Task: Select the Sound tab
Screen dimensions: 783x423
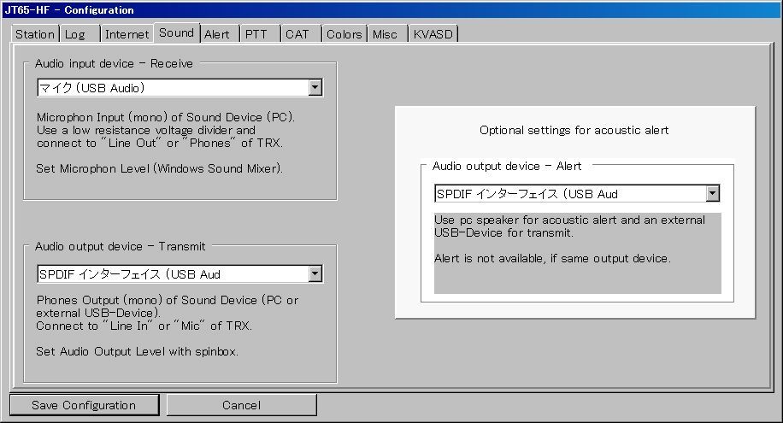Action: click(177, 32)
